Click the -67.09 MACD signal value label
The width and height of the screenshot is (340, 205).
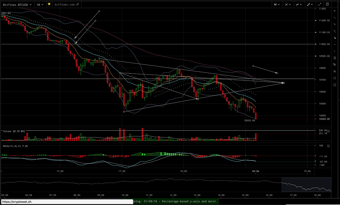click(x=323, y=162)
